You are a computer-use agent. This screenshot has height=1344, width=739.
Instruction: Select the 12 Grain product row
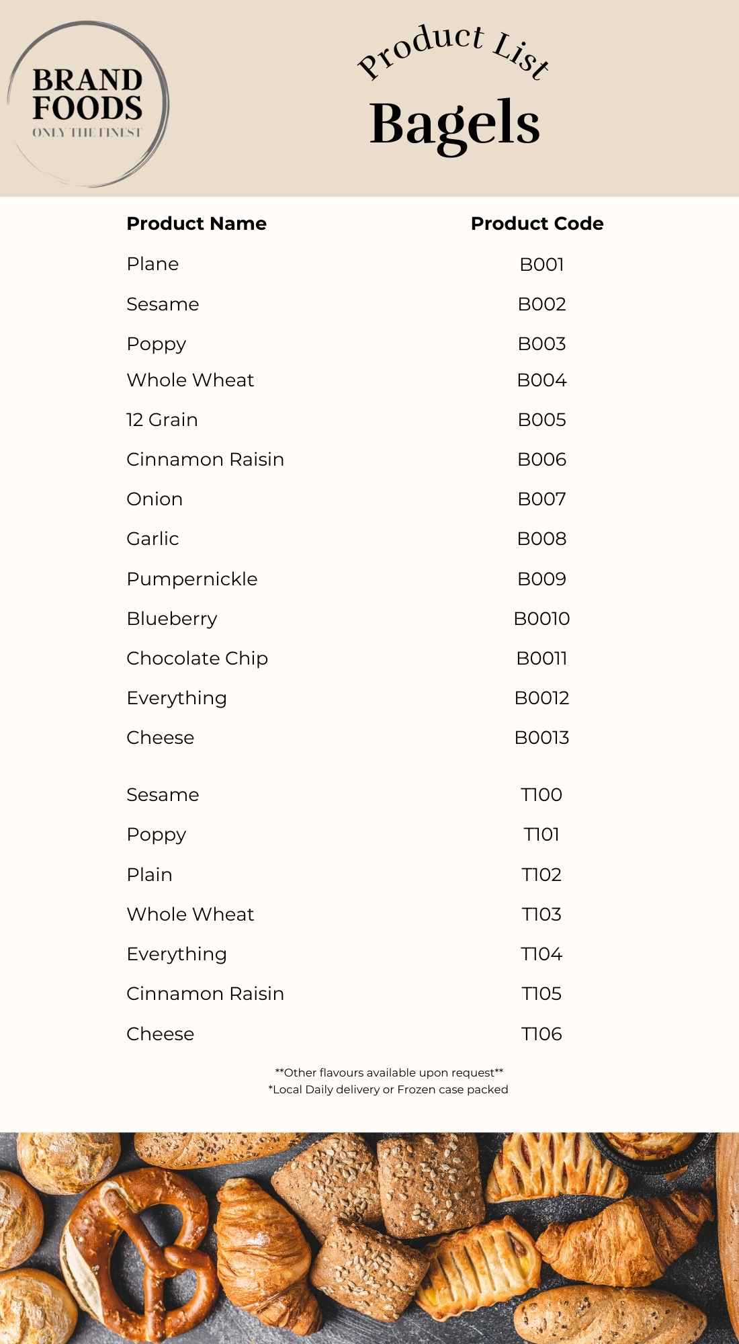click(162, 420)
